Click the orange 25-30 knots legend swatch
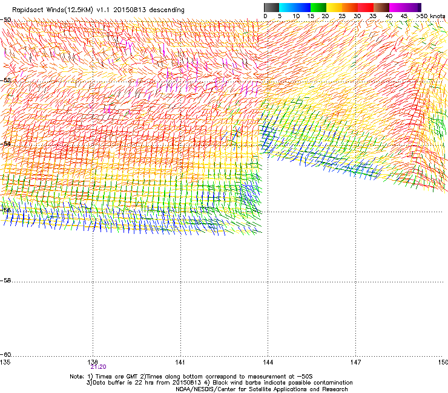The width and height of the screenshot is (448, 393). point(350,7)
